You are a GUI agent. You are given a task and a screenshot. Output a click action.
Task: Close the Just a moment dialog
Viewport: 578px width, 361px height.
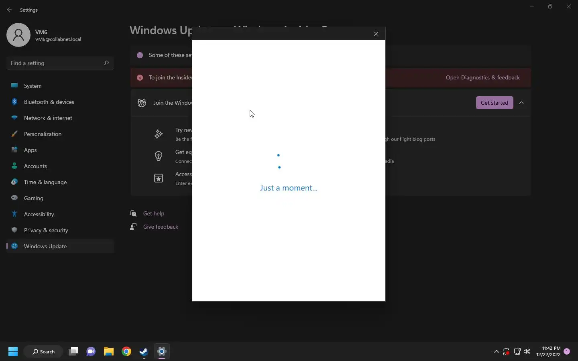coord(376,34)
